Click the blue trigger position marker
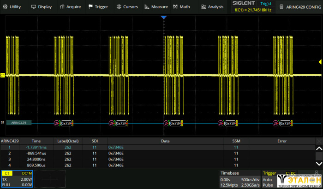 [163, 17]
